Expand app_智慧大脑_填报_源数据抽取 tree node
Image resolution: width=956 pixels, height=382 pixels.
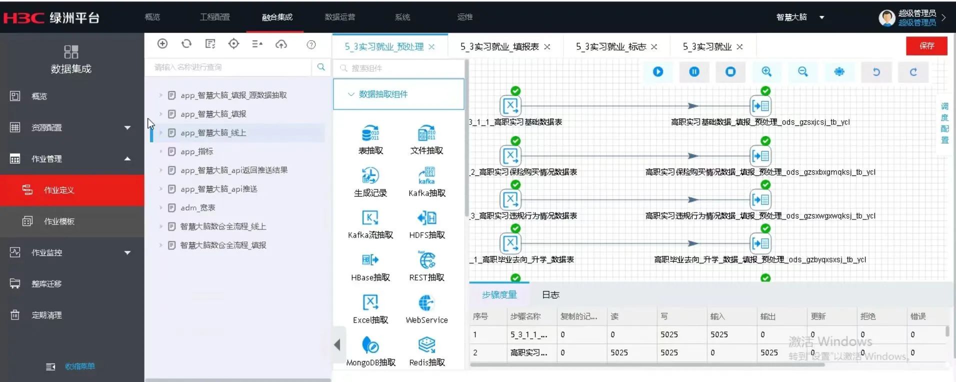pyautogui.click(x=160, y=95)
